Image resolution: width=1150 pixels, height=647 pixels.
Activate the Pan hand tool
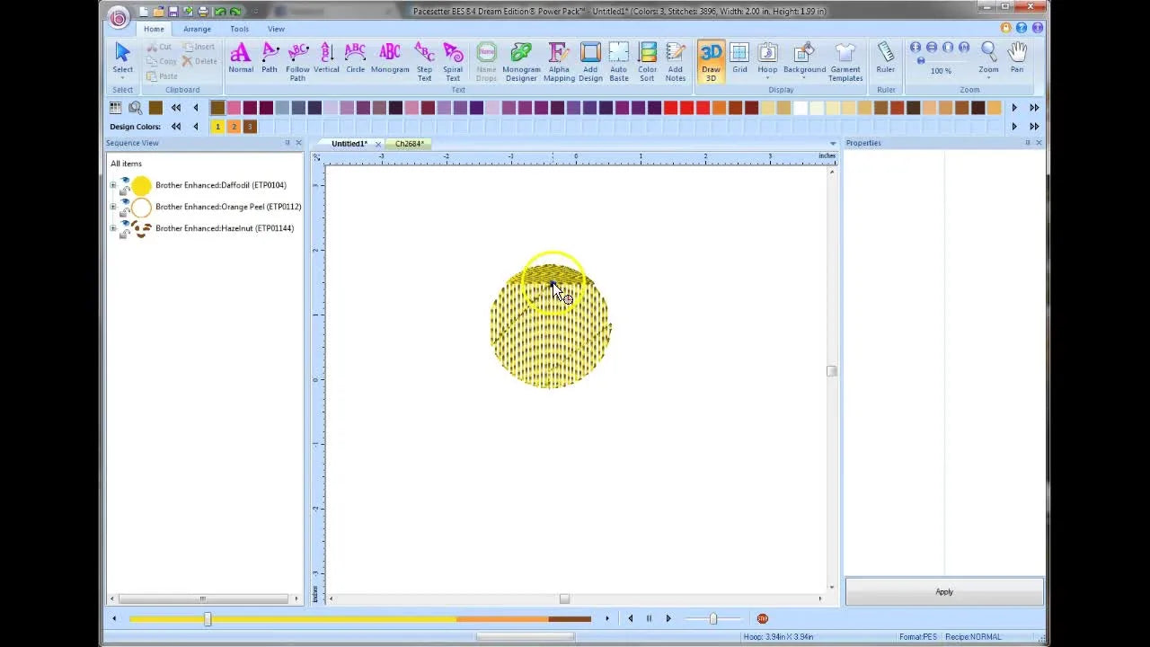[x=1017, y=58]
